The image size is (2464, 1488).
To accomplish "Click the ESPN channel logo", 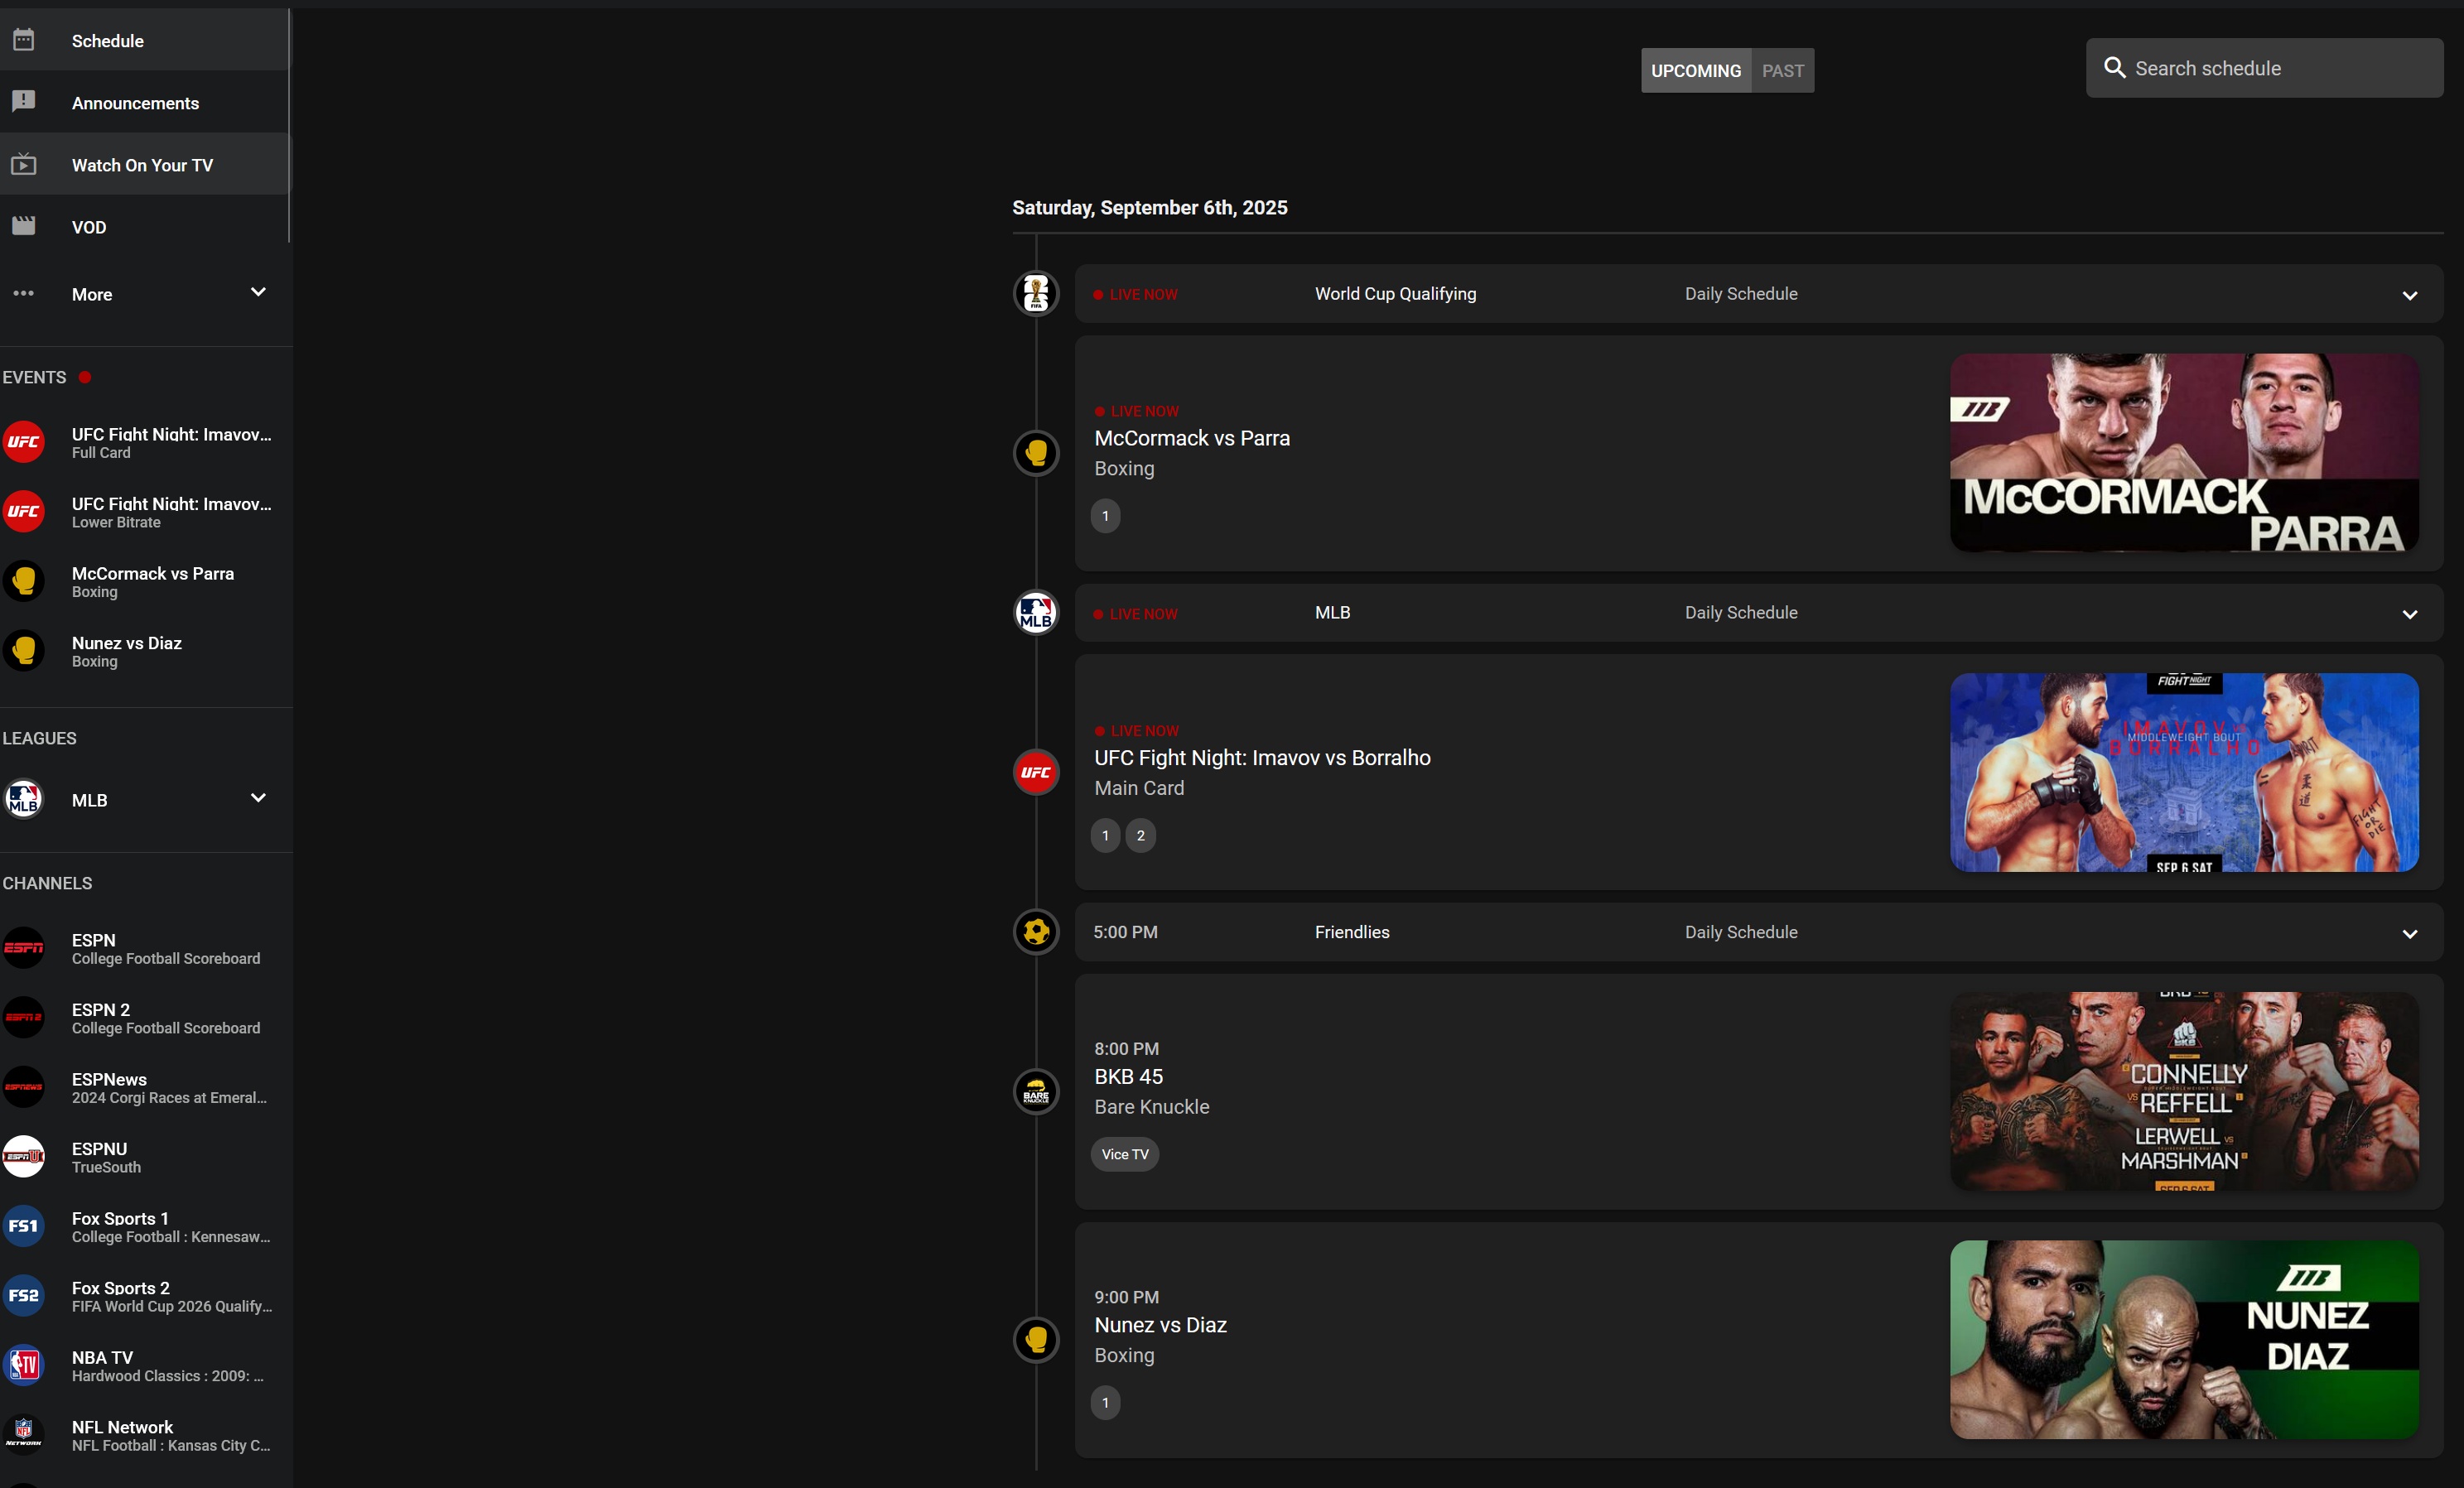I will click(24, 948).
